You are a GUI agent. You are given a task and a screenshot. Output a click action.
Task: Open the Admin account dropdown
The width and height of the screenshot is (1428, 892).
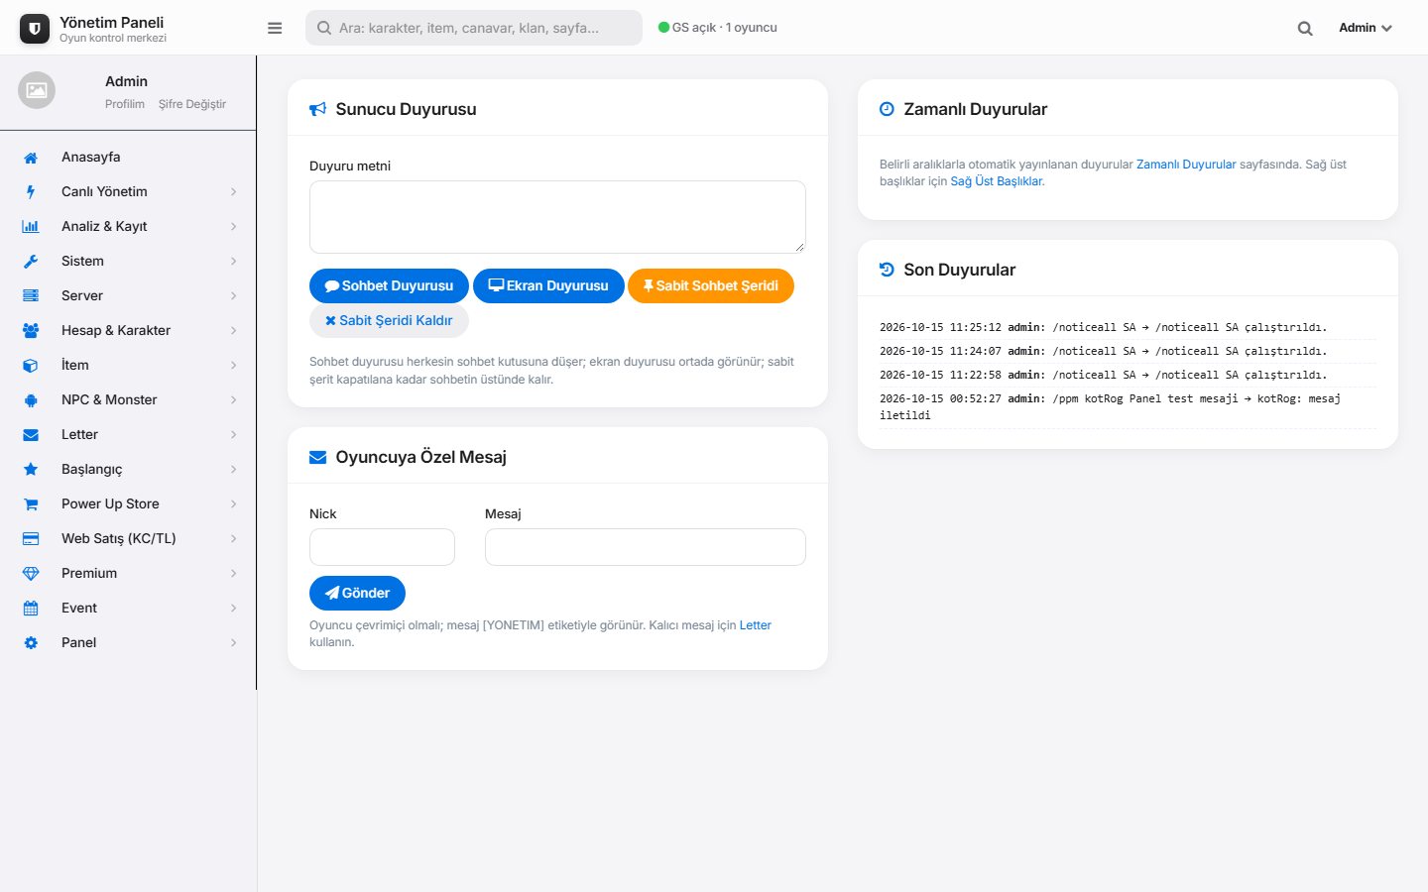tap(1366, 28)
